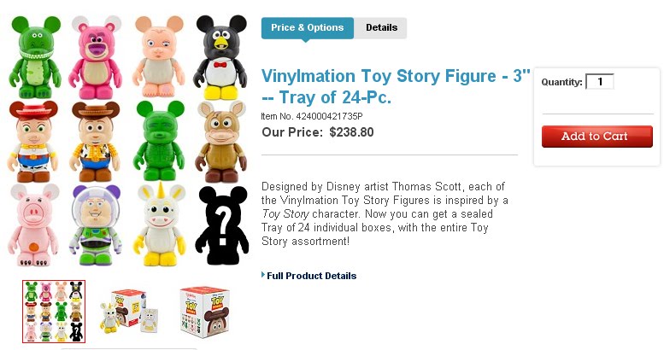Click the Woody cowboy figure
664x350 pixels.
pos(96,141)
